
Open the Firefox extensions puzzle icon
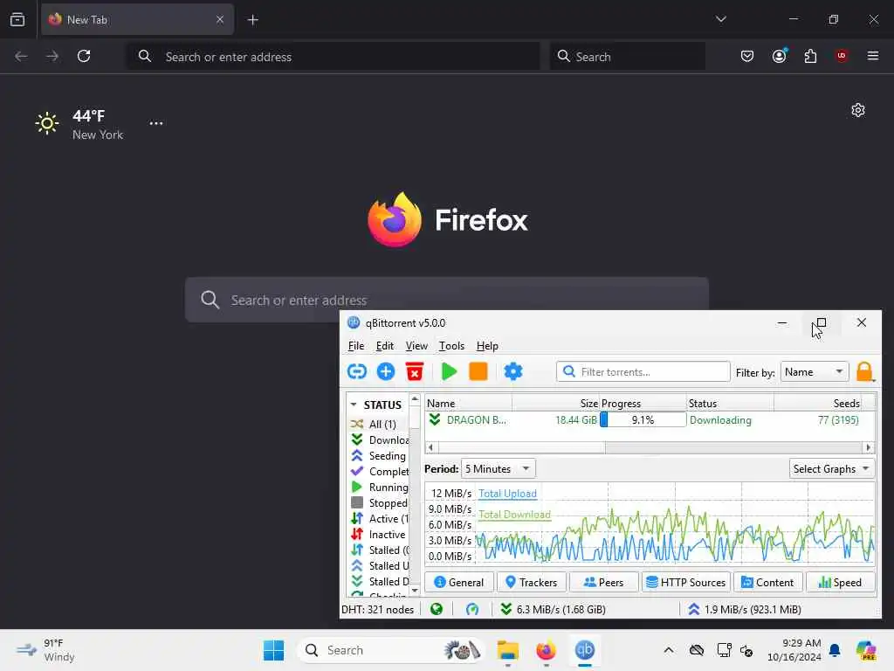810,56
